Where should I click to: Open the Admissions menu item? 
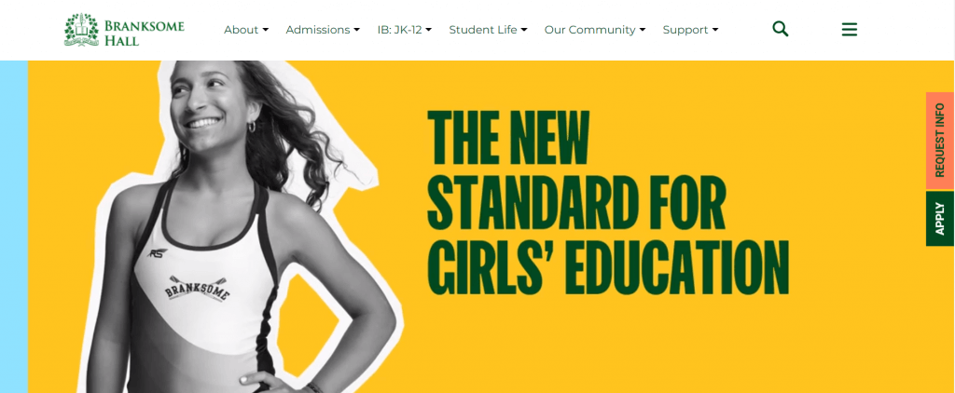[x=318, y=30]
